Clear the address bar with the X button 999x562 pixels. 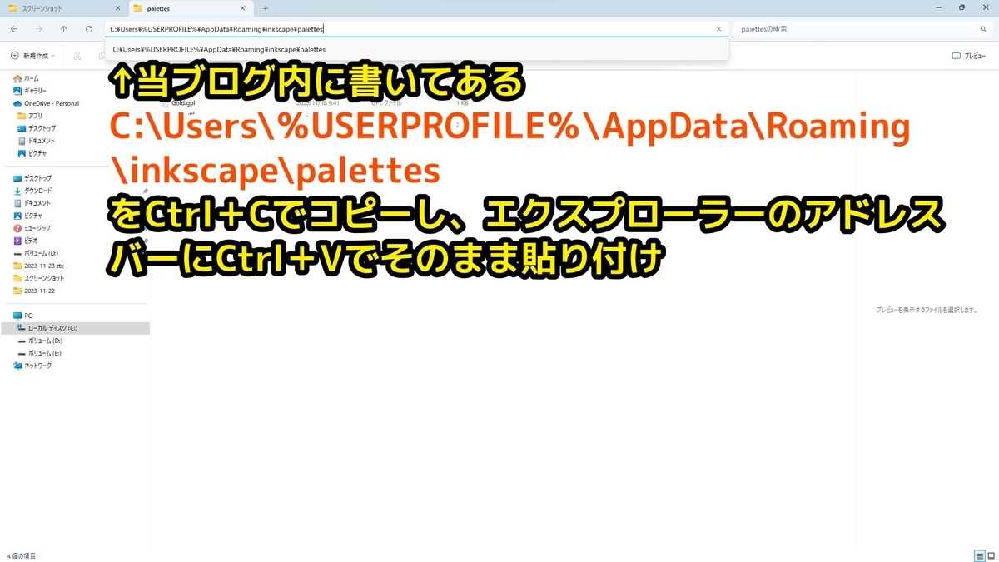(x=718, y=28)
